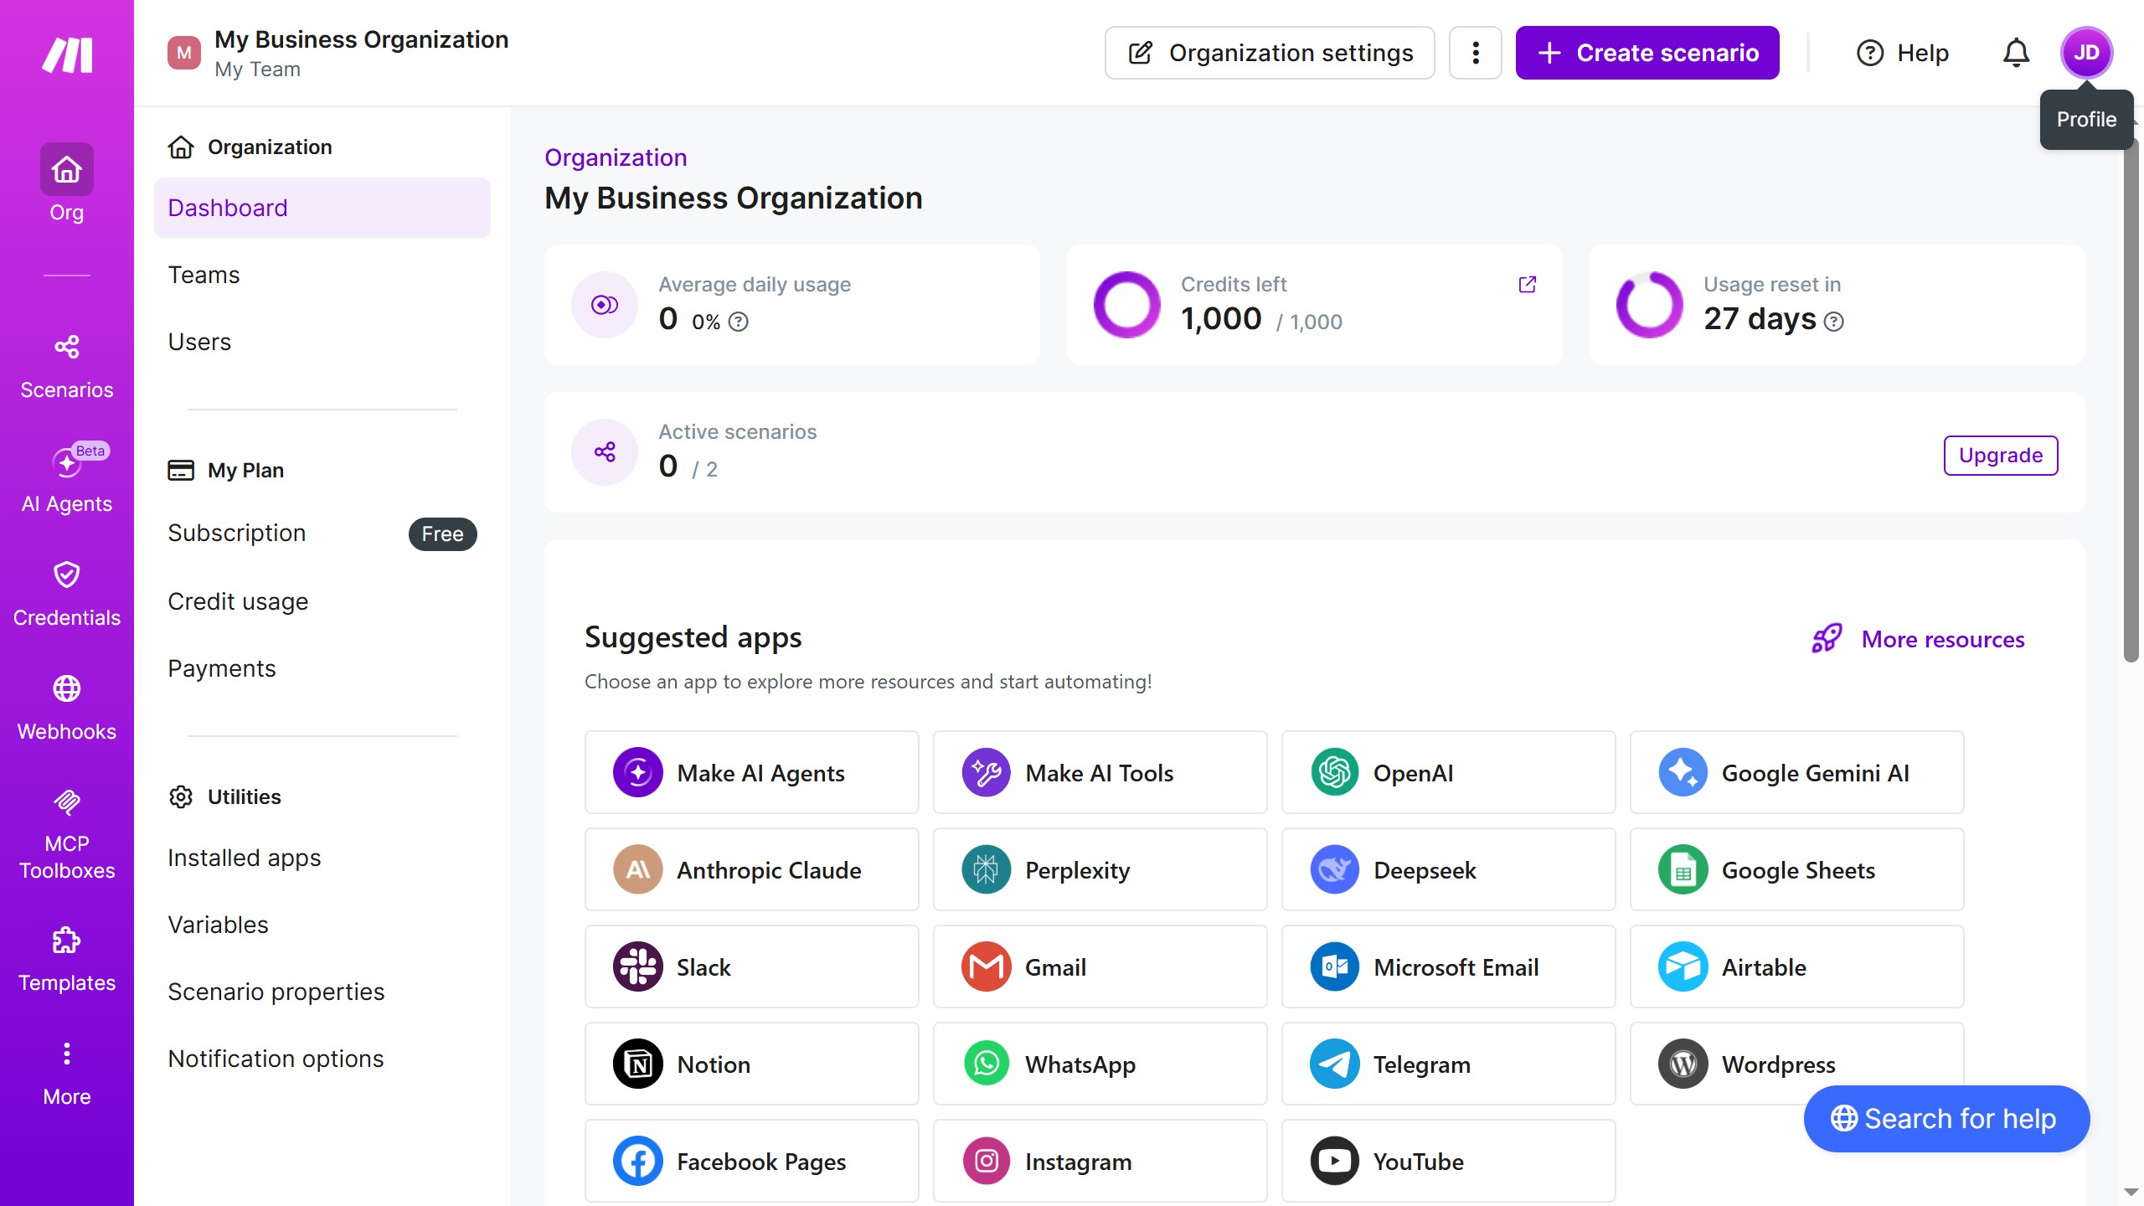Image resolution: width=2144 pixels, height=1206 pixels.
Task: Click the Credits left external link icon
Action: (x=1528, y=285)
